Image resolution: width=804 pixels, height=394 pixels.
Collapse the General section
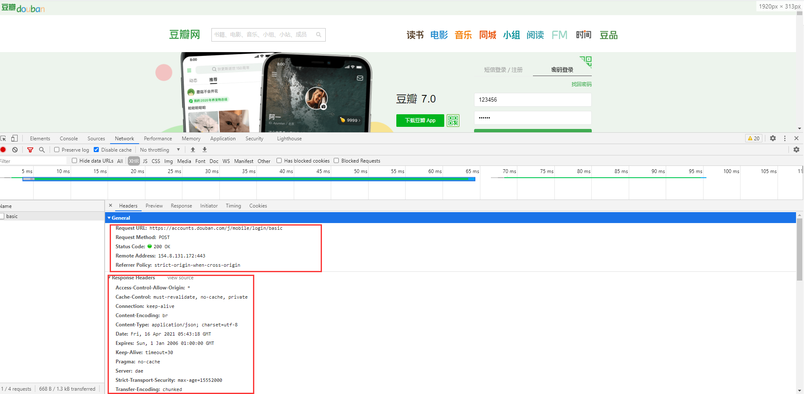pos(109,218)
